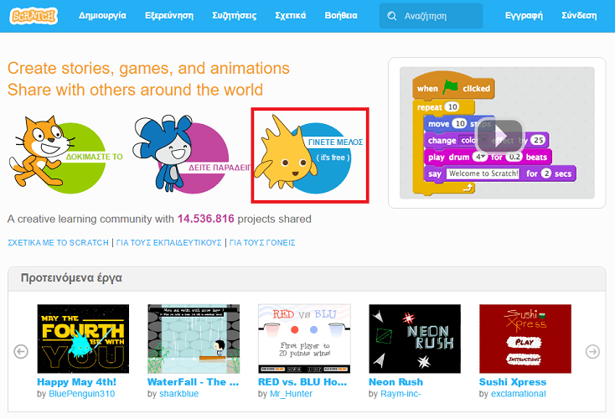The width and height of the screenshot is (615, 419).
Task: Click the ΔΕΙΤΕ ΠΑΡΑΔΕΙΓΜΑΤΑ blue character banner
Action: click(191, 154)
